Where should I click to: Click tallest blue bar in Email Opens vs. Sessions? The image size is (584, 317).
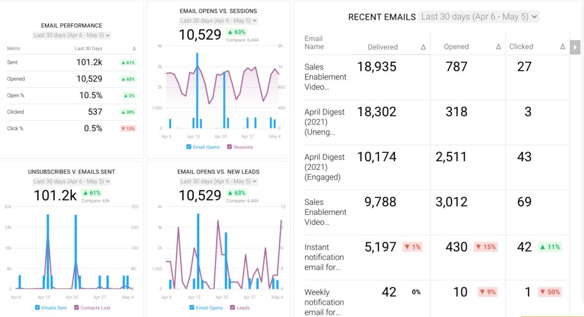point(197,90)
